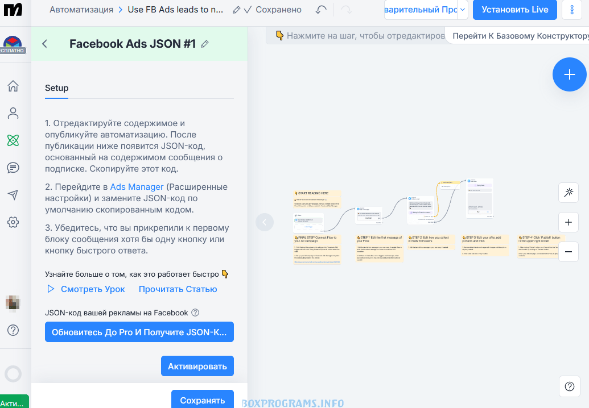Expand the preview button dropdown arrow

click(462, 10)
